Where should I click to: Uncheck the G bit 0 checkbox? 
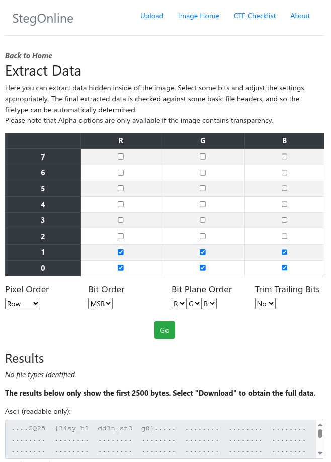click(x=203, y=268)
